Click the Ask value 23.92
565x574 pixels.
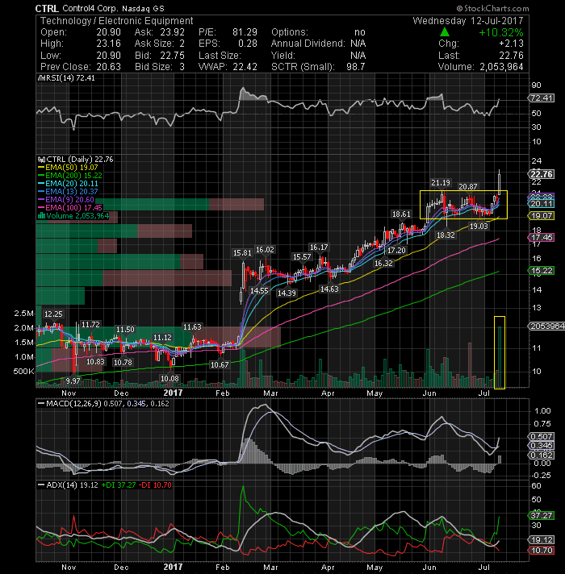click(x=173, y=32)
